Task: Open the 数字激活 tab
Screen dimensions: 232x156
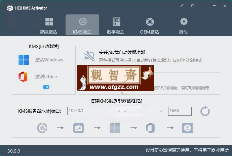Action: pos(116,25)
